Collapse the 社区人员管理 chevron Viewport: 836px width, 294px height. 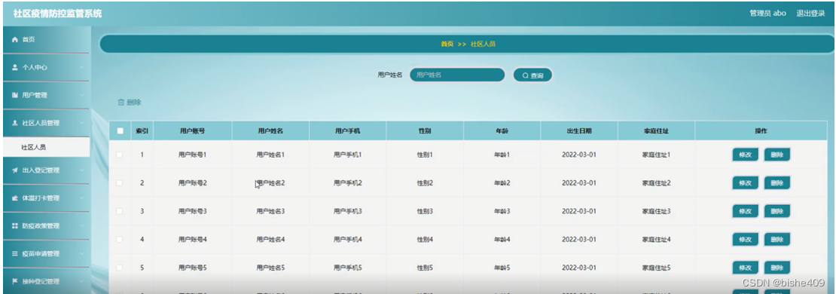[82, 123]
